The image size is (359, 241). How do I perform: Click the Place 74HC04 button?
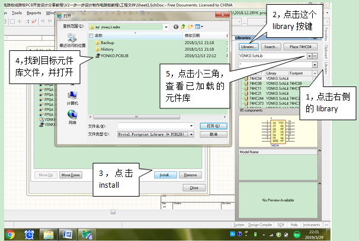300,47
